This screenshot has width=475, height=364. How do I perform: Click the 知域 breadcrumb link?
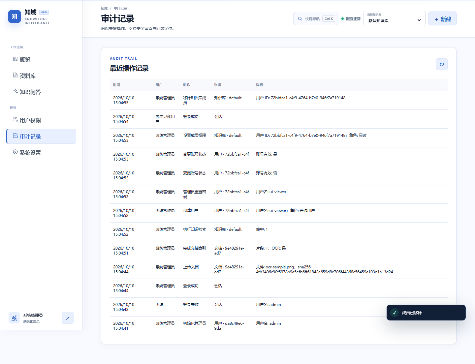pyautogui.click(x=104, y=9)
